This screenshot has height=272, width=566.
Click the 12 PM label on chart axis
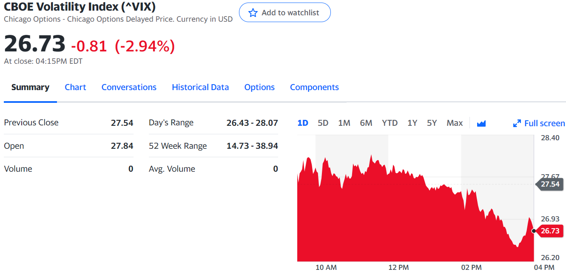coord(398,267)
